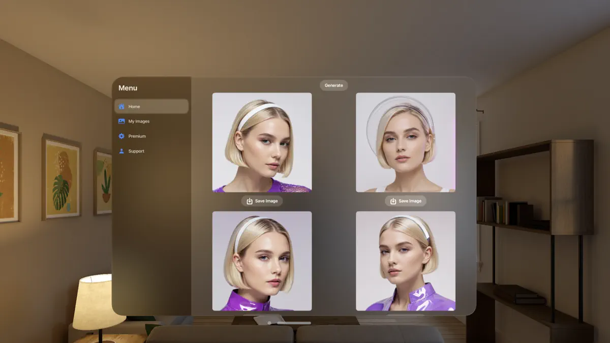Open the bottom-left purple collar portrait
This screenshot has width=610, height=343.
262,262
